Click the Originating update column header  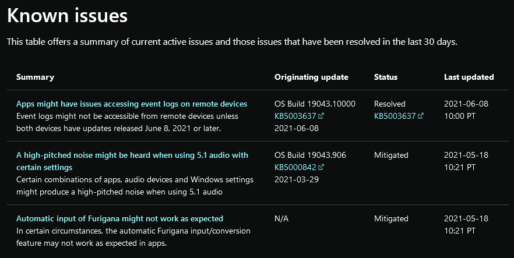311,77
